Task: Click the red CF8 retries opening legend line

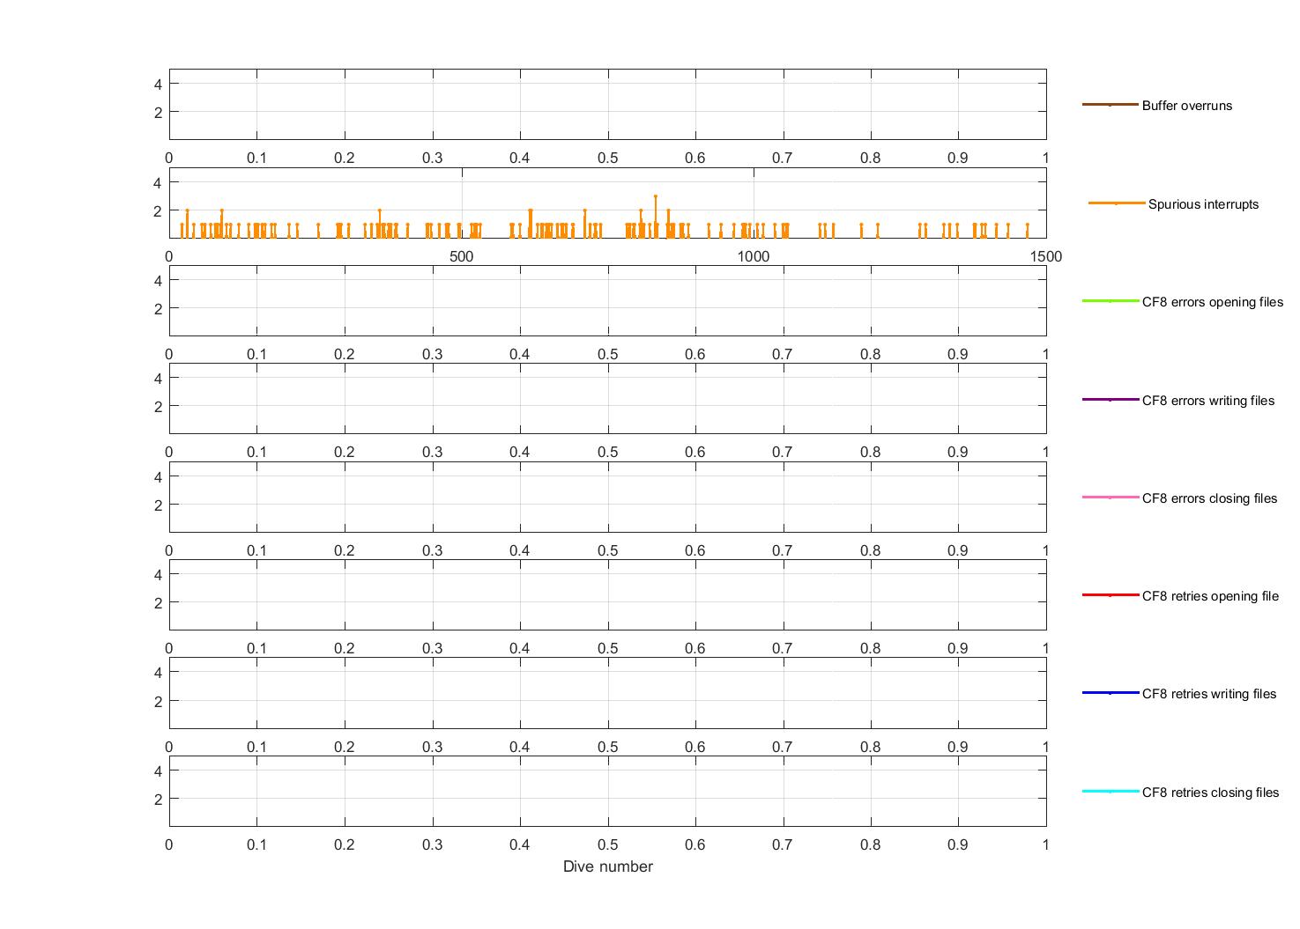Action: (x=1111, y=595)
